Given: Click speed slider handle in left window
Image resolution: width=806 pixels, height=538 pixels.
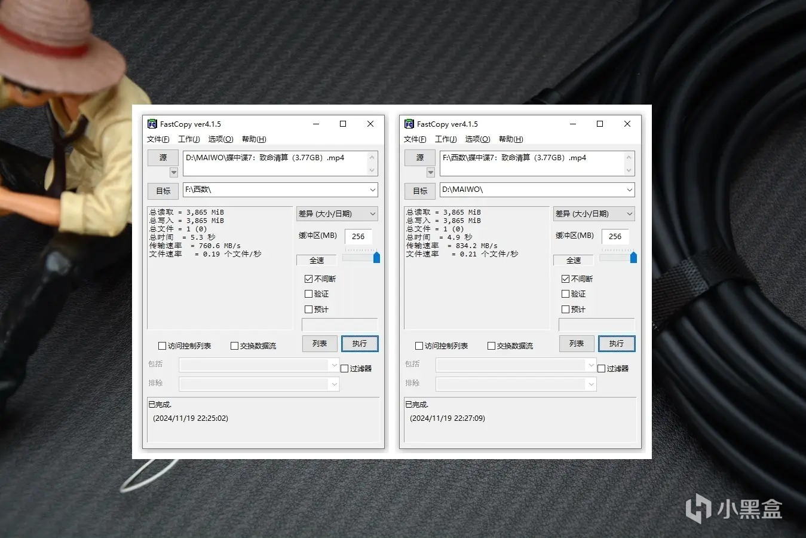Looking at the screenshot, I should tap(376, 257).
